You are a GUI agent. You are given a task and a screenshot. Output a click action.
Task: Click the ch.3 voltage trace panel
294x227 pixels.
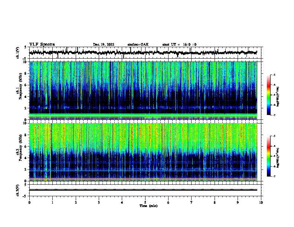point(145,190)
